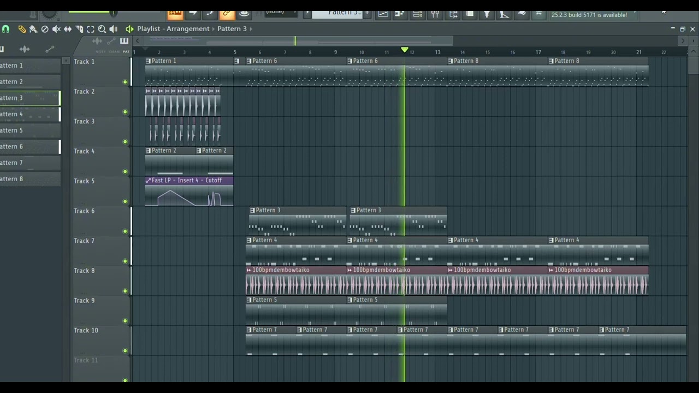The width and height of the screenshot is (699, 393).
Task: Select the Paint brush tool
Action: (x=33, y=29)
